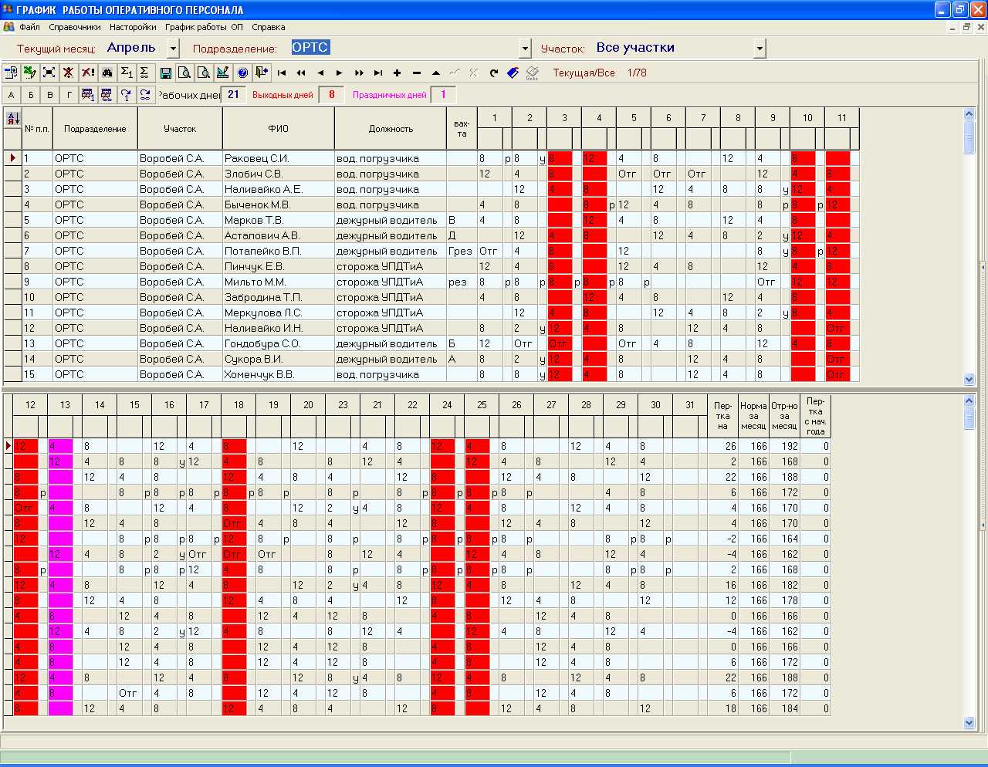Delete the record with the minus icon
The image size is (988, 767).
[417, 73]
